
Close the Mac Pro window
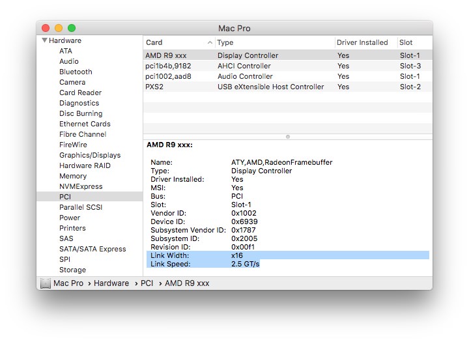point(46,28)
